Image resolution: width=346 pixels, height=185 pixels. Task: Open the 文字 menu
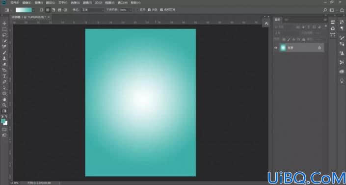point(63,2)
